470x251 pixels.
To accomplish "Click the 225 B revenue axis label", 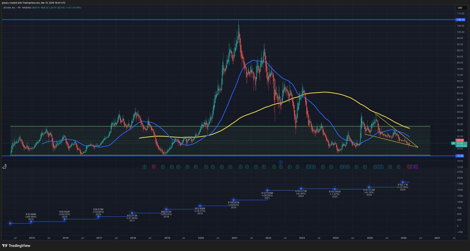I will pyautogui.click(x=461, y=172).
